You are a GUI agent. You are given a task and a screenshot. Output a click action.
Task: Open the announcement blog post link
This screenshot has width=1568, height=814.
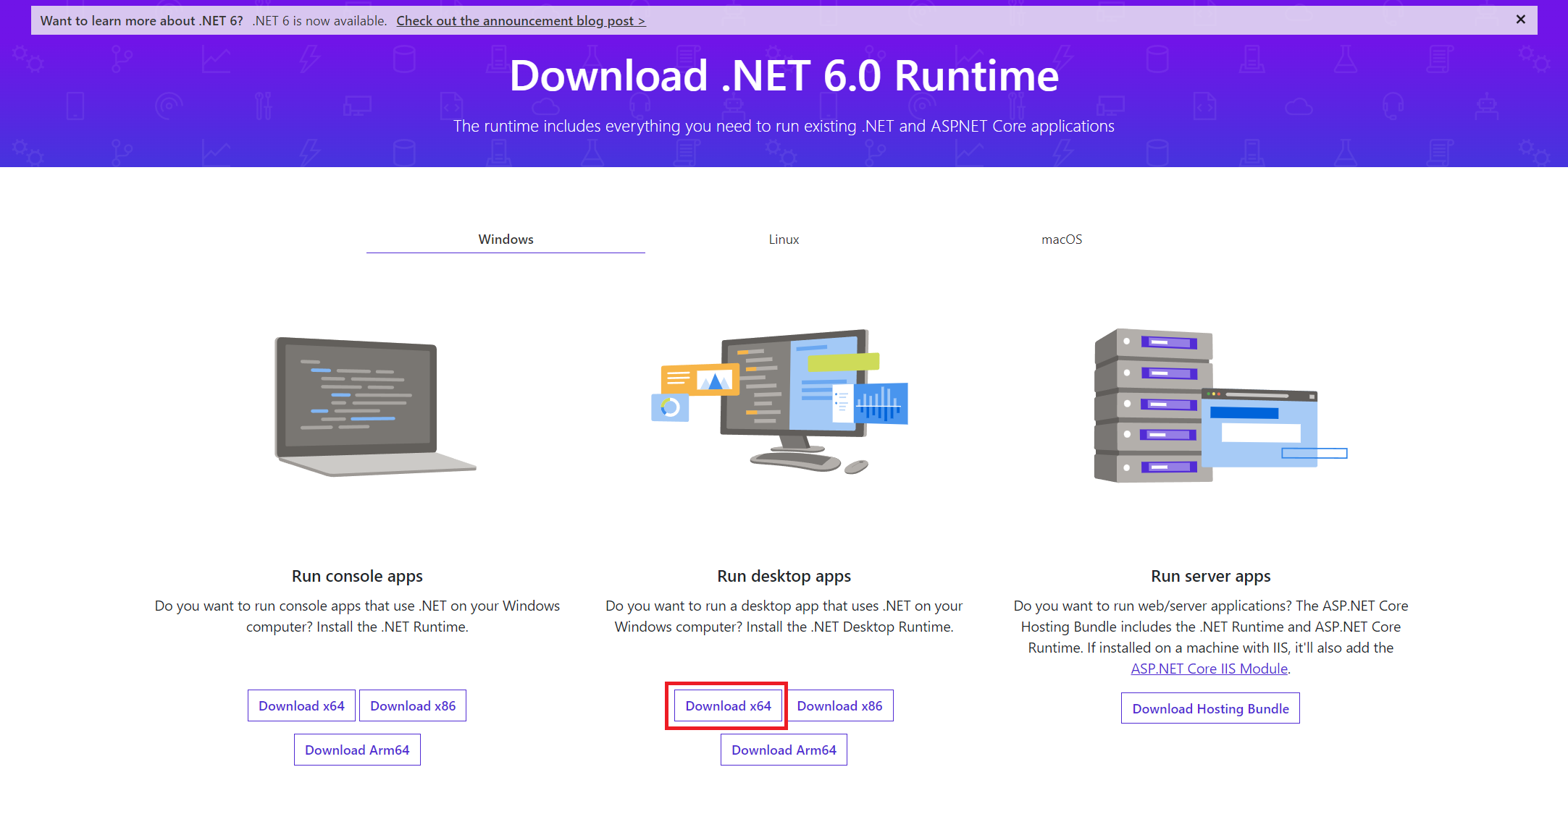point(521,21)
